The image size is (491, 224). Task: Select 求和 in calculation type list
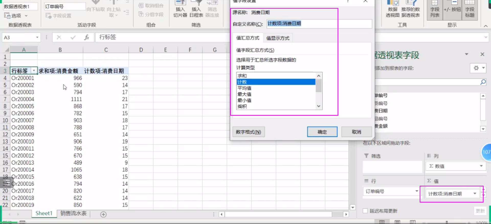coord(276,76)
